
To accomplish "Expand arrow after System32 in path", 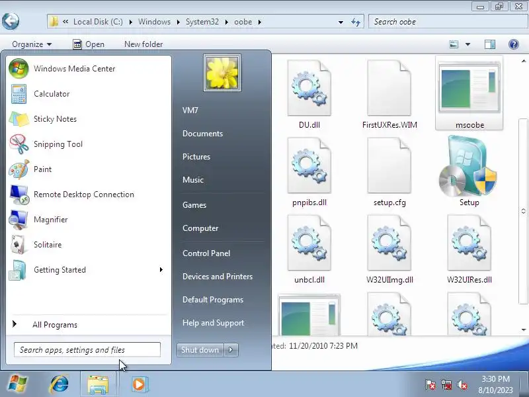I will [x=226, y=22].
